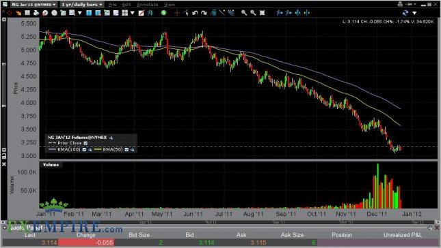Click the green chart settings toolbar icon
This screenshot has height=248, width=441.
pos(64,13)
